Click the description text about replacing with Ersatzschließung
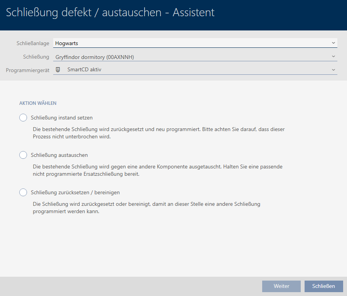This screenshot has width=347, height=296. 159,170
